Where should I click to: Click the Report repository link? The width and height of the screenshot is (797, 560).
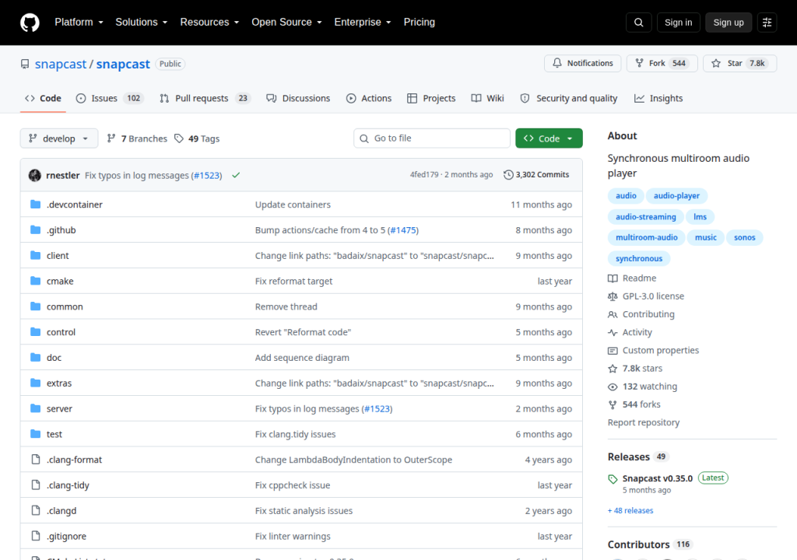click(x=644, y=423)
